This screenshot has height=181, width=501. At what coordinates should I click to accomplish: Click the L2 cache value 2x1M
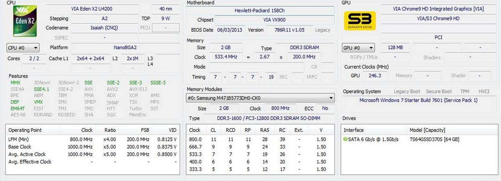[x=133, y=58]
